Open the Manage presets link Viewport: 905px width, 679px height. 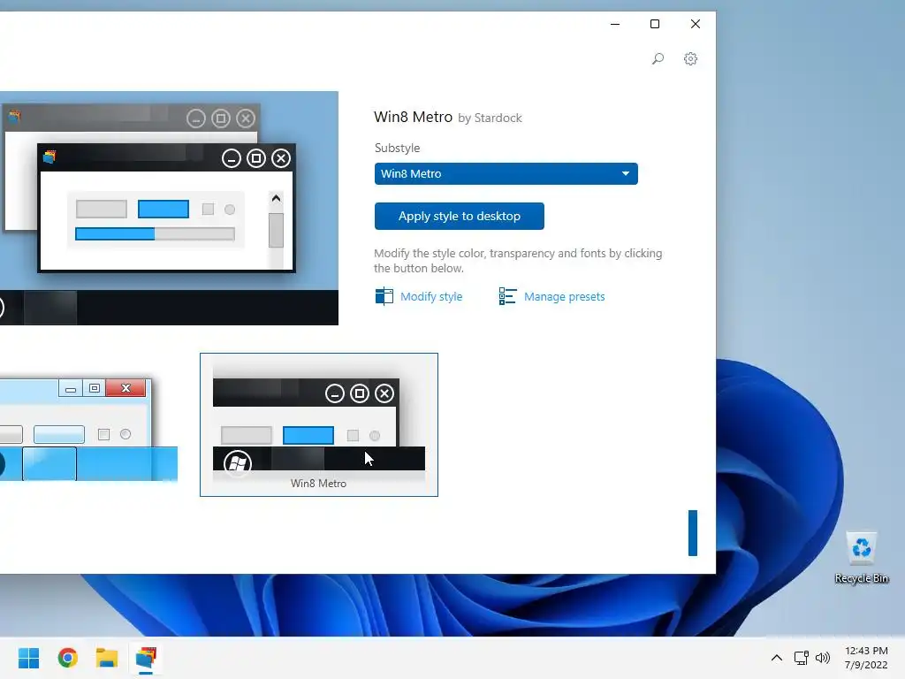tap(565, 297)
